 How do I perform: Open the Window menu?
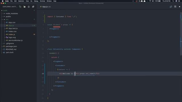tap(49, 1)
